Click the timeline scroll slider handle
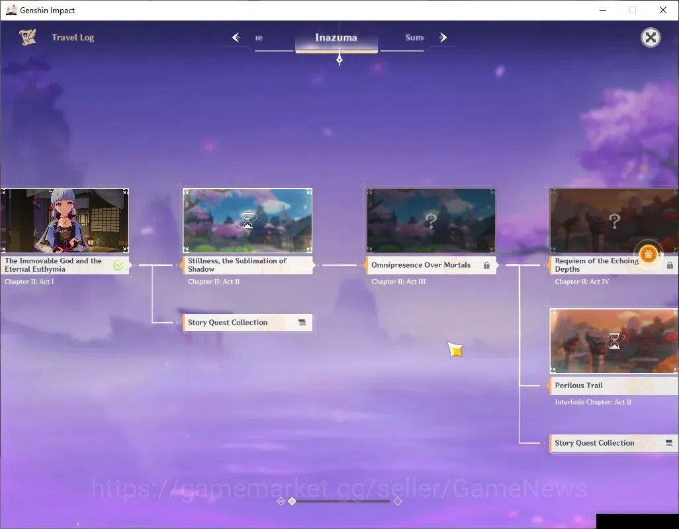679x529 pixels. (293, 501)
